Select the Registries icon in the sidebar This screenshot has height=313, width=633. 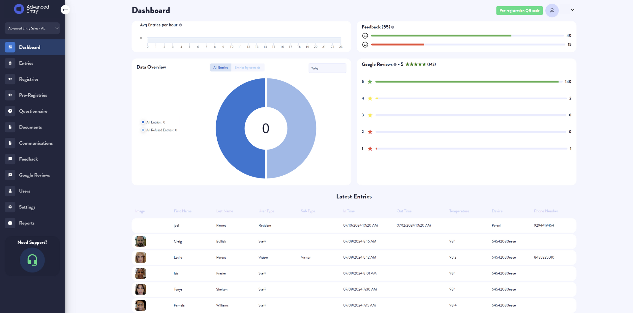click(x=10, y=79)
